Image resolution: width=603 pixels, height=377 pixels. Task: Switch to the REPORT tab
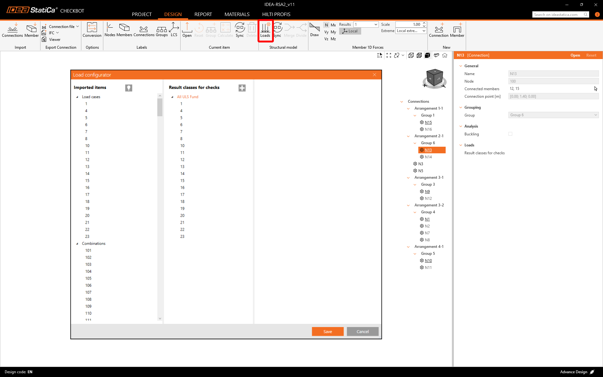(203, 14)
